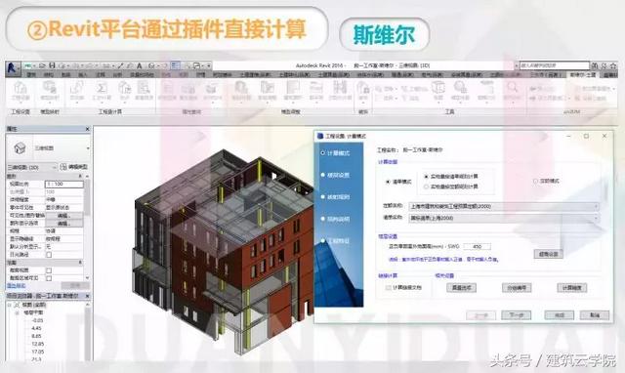Click the 分组编号 button

pos(517,288)
